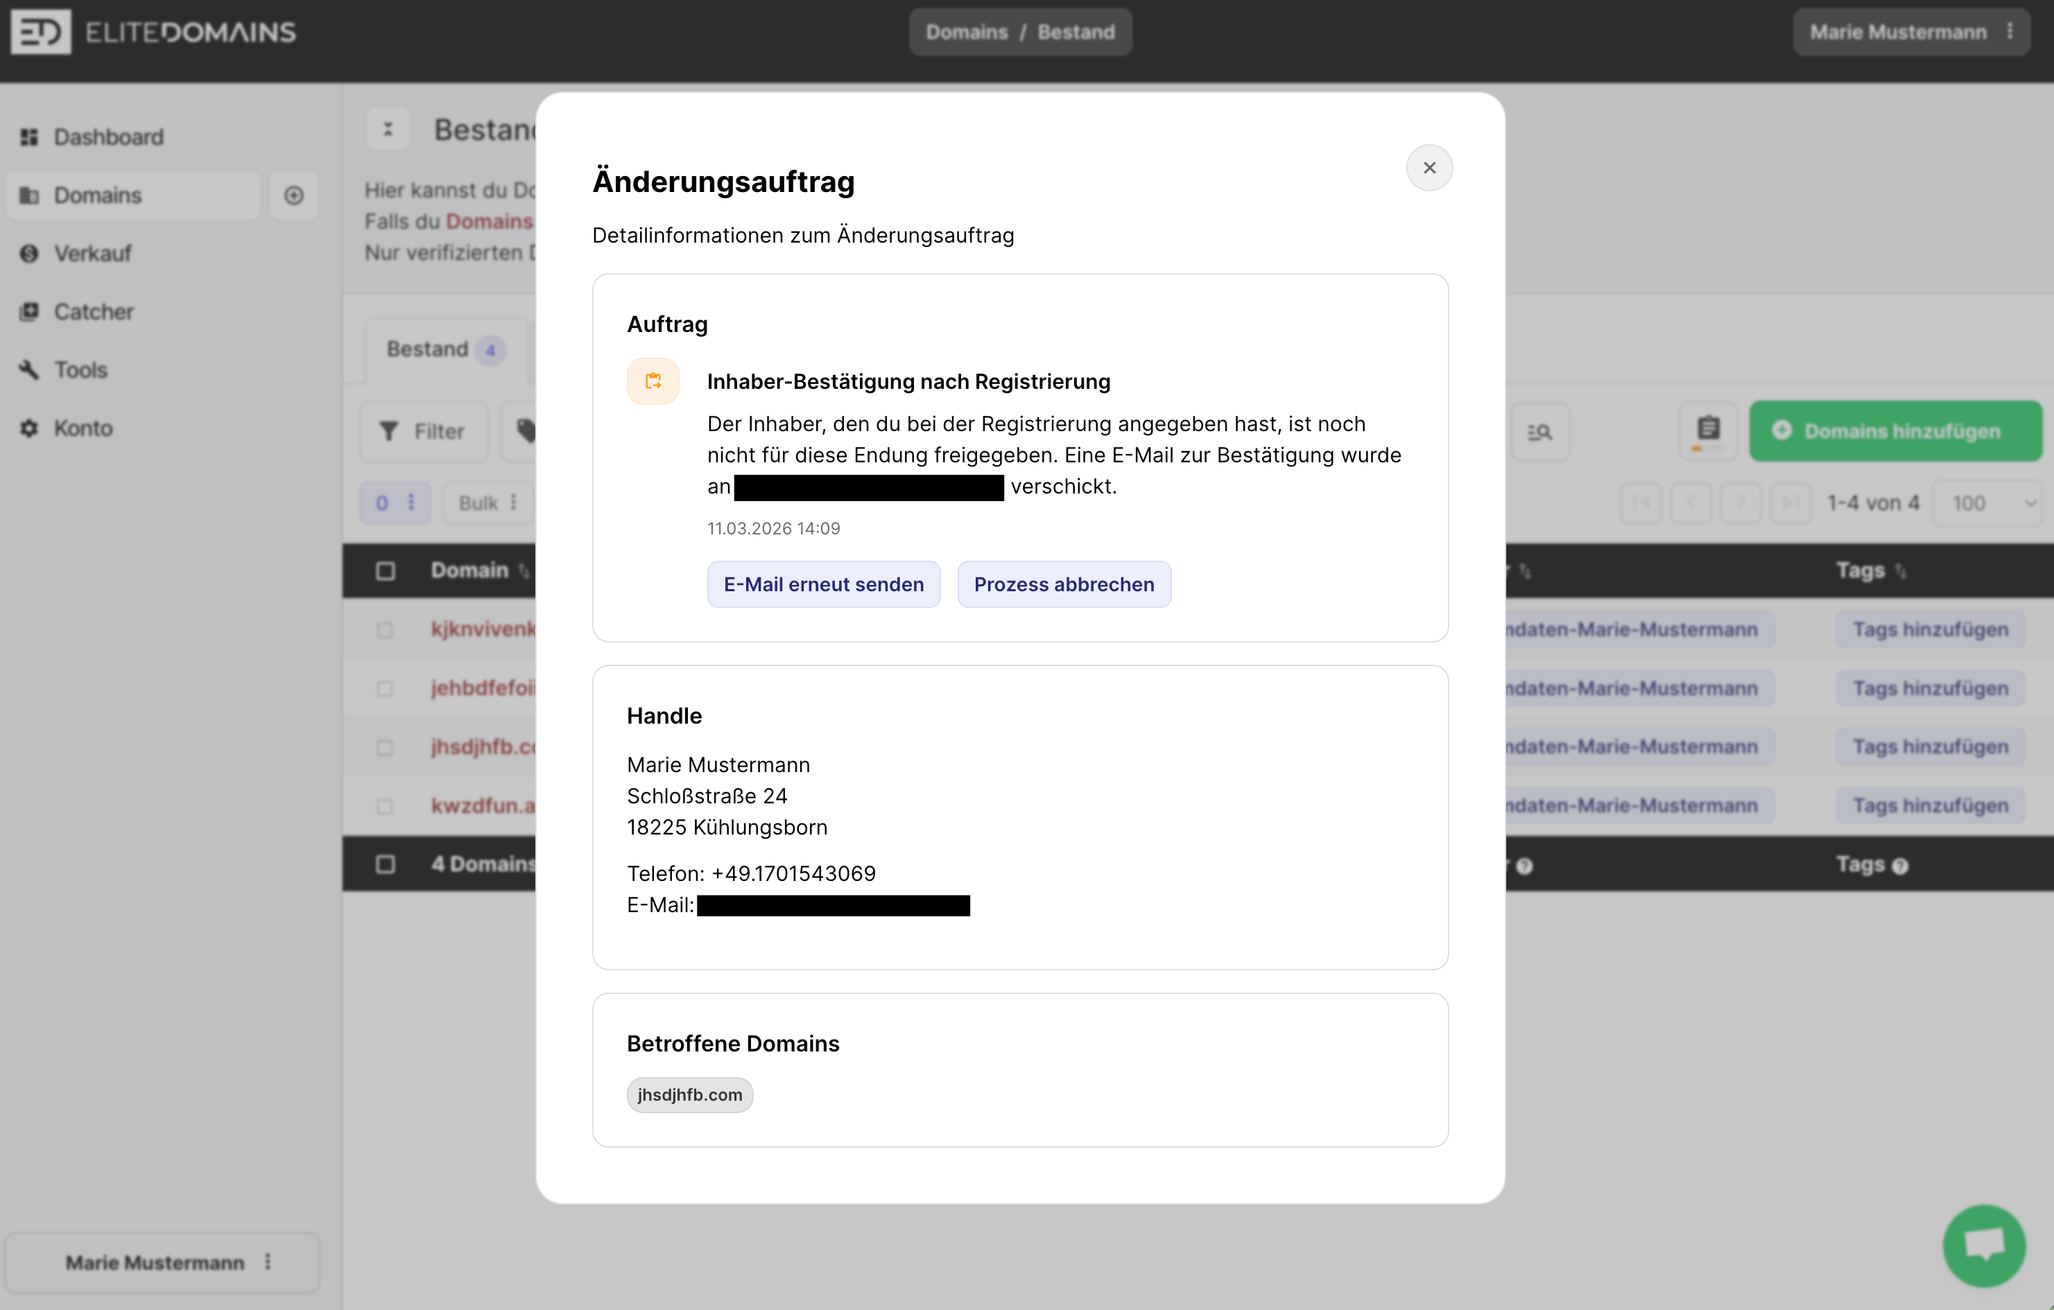Click the help icon beside footer Tags

click(1899, 866)
